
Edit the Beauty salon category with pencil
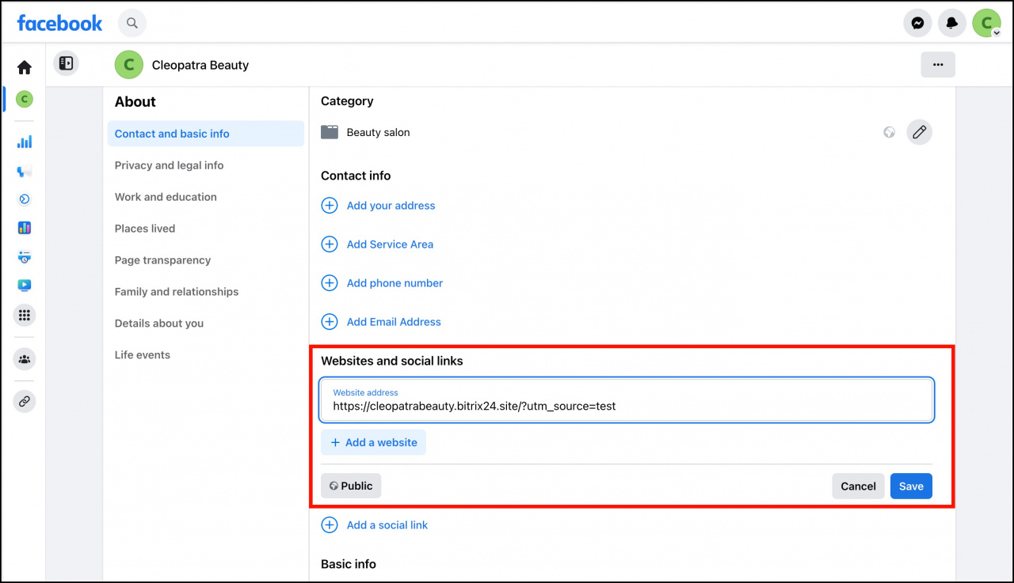(x=919, y=132)
